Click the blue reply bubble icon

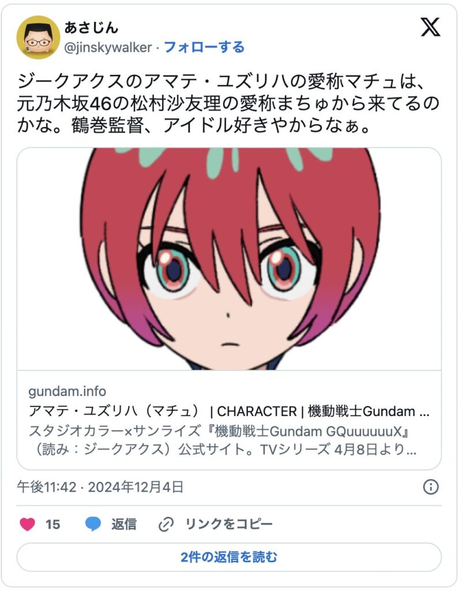coord(93,524)
